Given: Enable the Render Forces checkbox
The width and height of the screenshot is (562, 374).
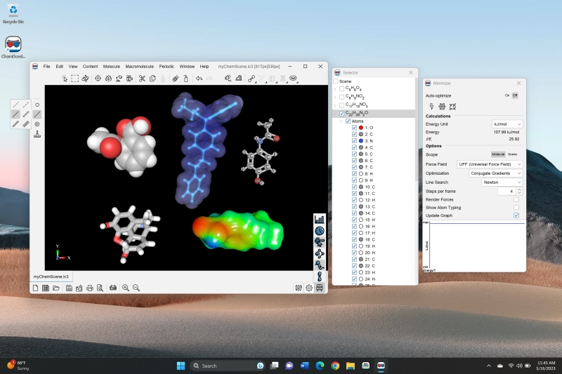Looking at the screenshot, I should (x=516, y=200).
